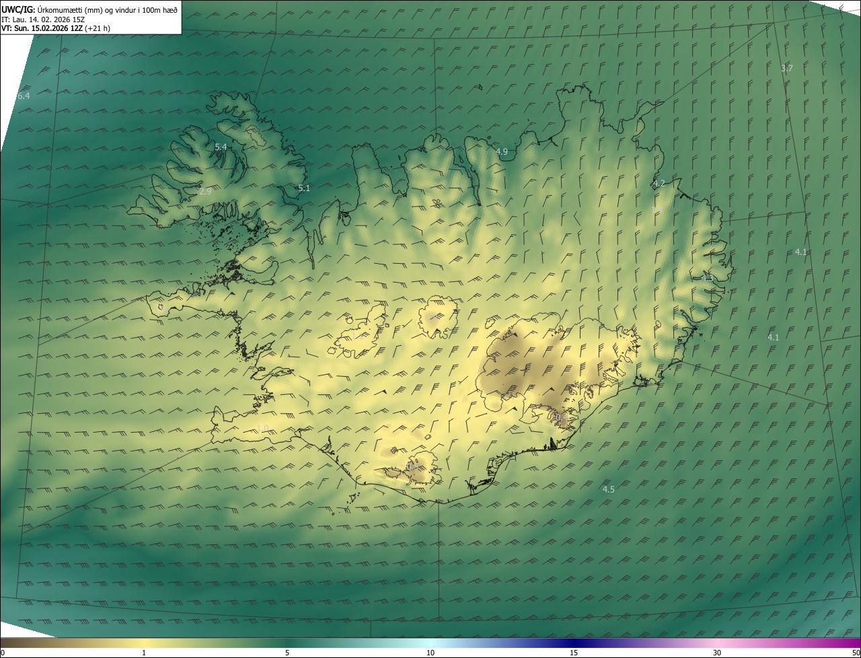Click the 5.1 value label on the map
This screenshot has width=861, height=658.
point(304,188)
